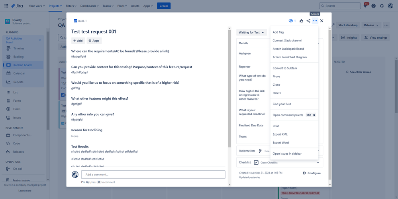The image size is (398, 199).
Task: Select Move in Actions menu
Action: [294, 76]
